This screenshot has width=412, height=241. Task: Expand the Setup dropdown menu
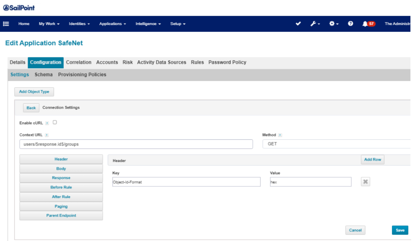click(x=178, y=24)
